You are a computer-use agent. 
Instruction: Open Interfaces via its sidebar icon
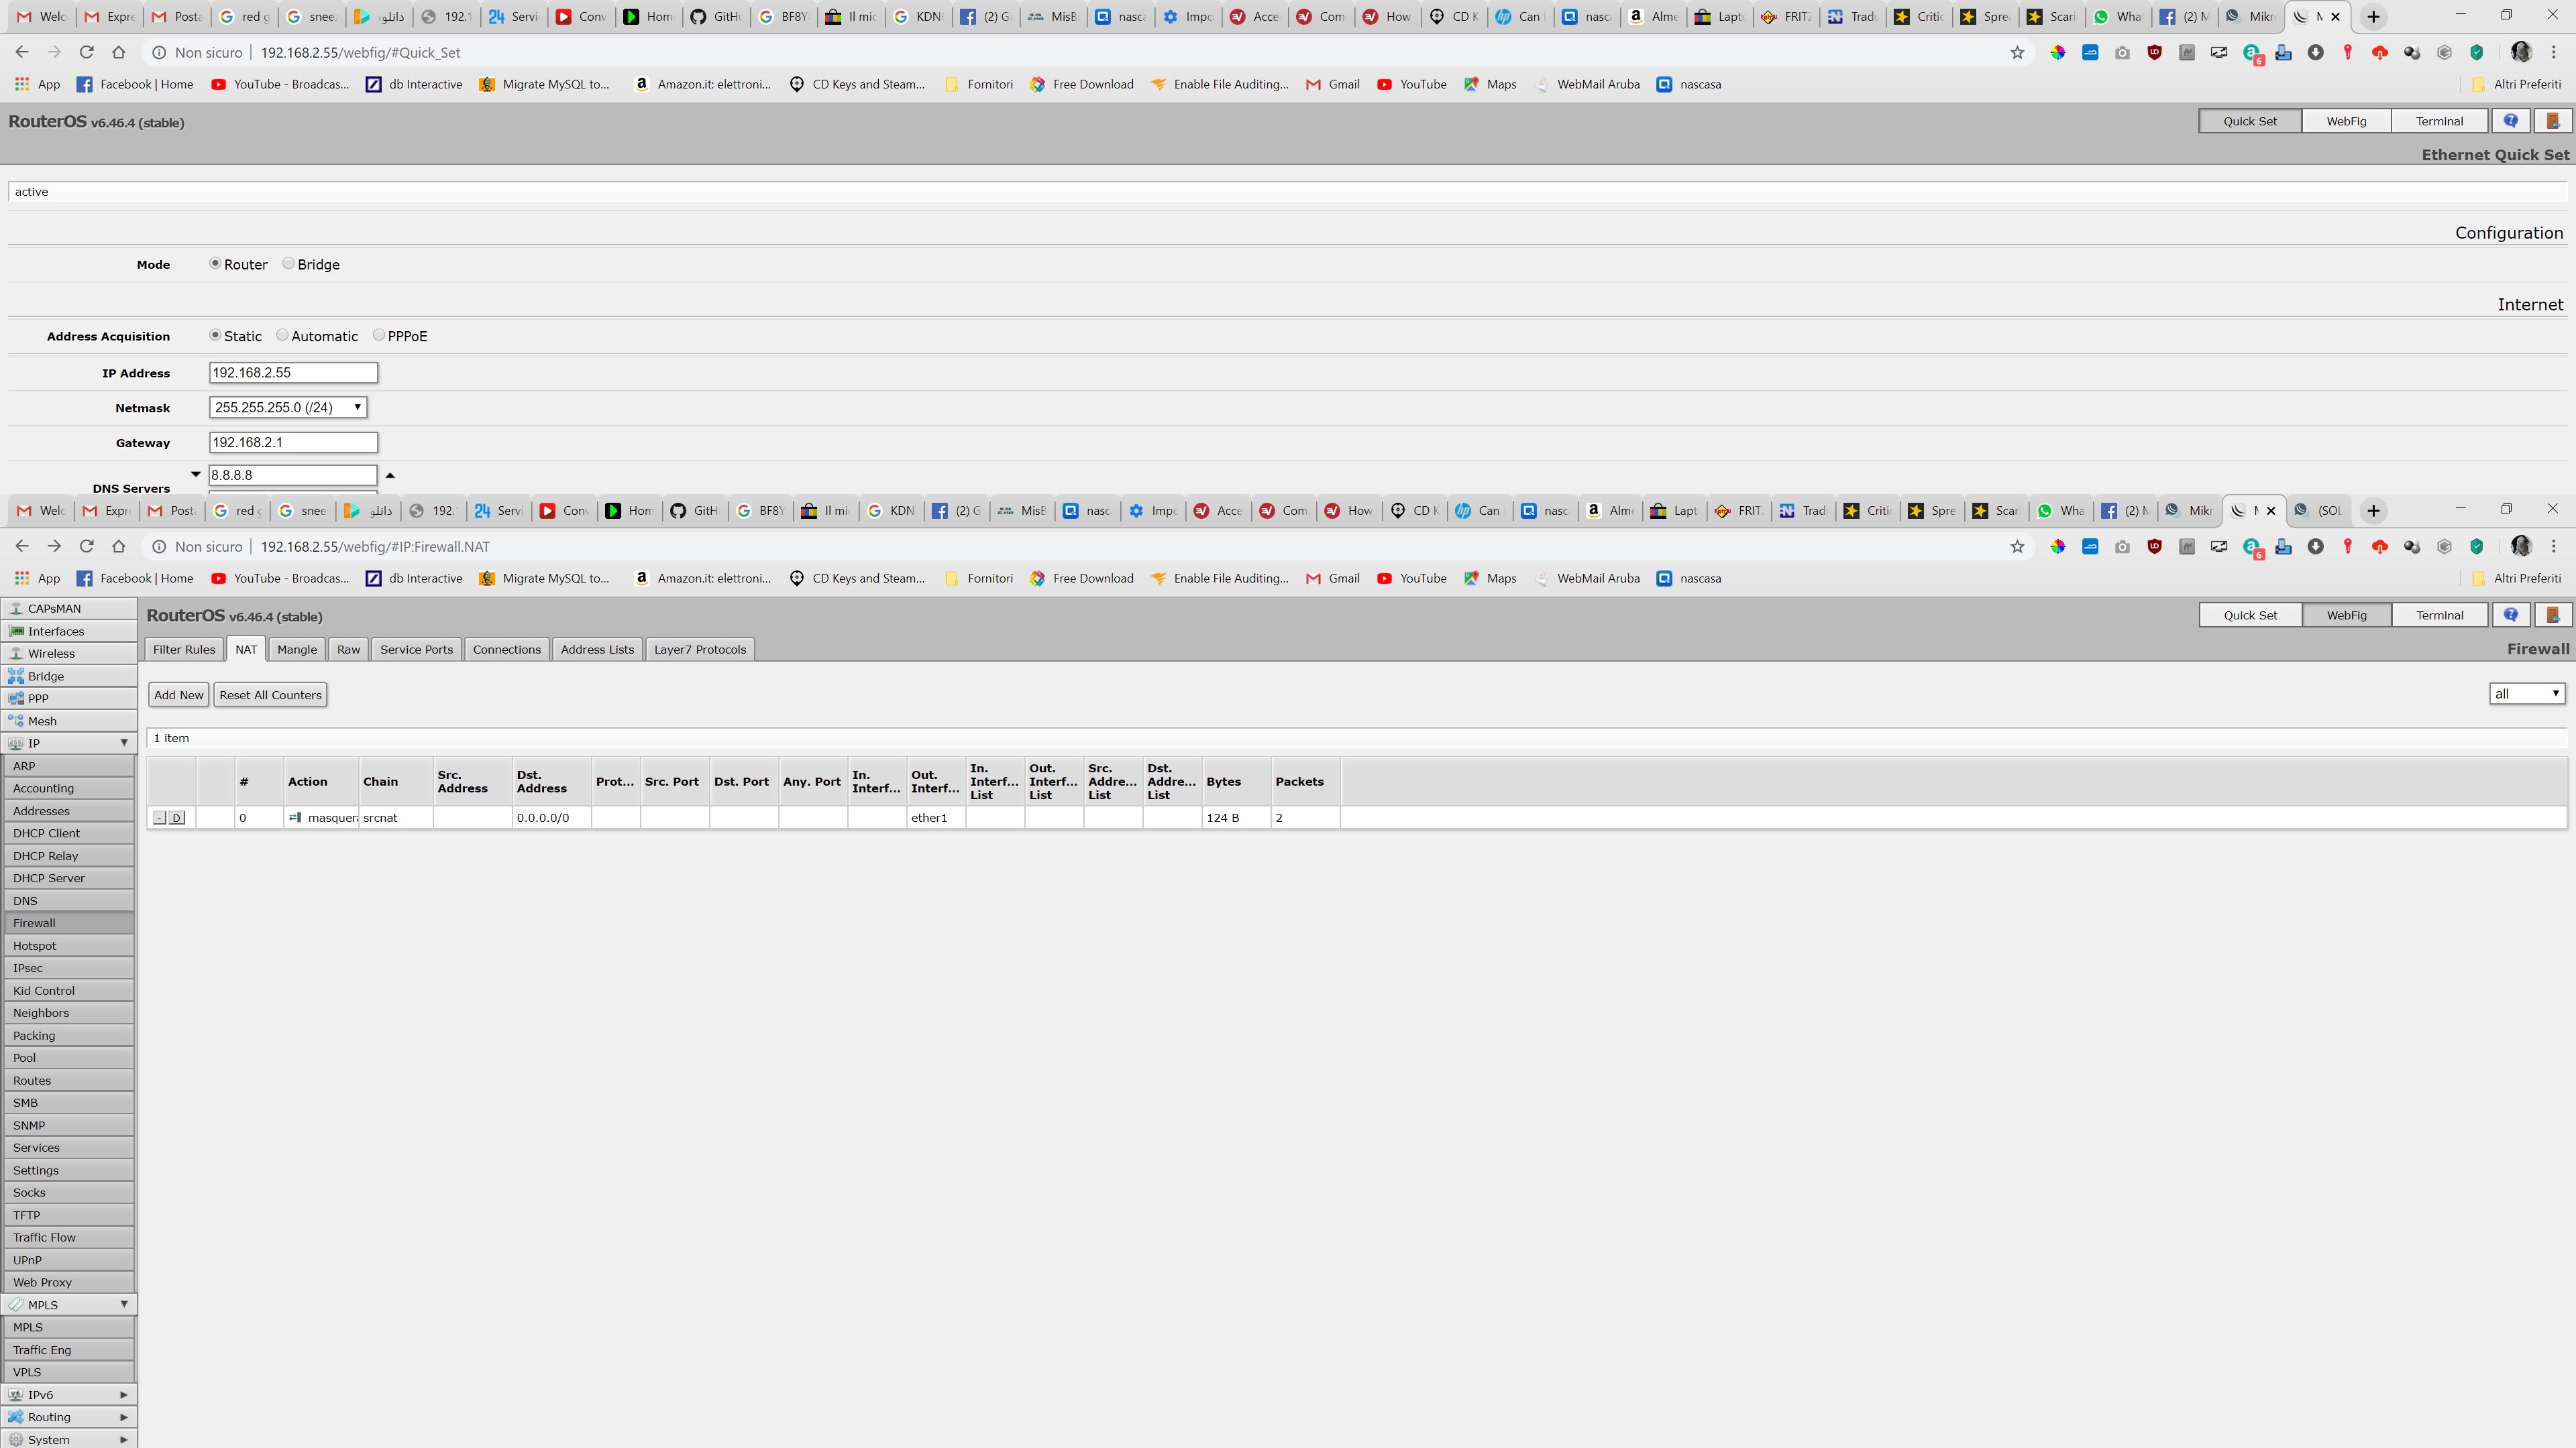16,631
